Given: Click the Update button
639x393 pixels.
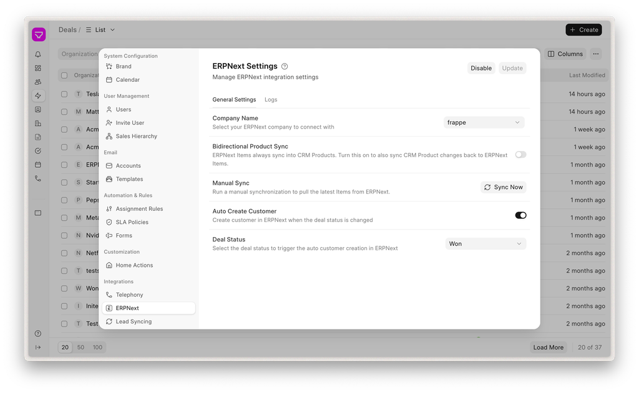Looking at the screenshot, I should [512, 68].
